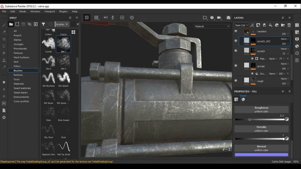The image size is (301, 169).
Task: Open scratch_002 layer blend mode dropdown
Action: 285,39
